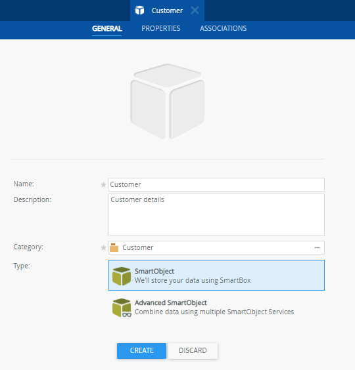Click 'Combine data using multiple SmartObject Services' text
The image size is (355, 370).
pos(214,312)
